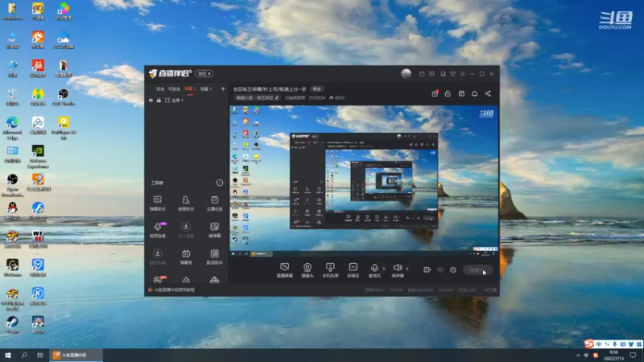
Task: Click the microphone icon
Action: pos(374,268)
